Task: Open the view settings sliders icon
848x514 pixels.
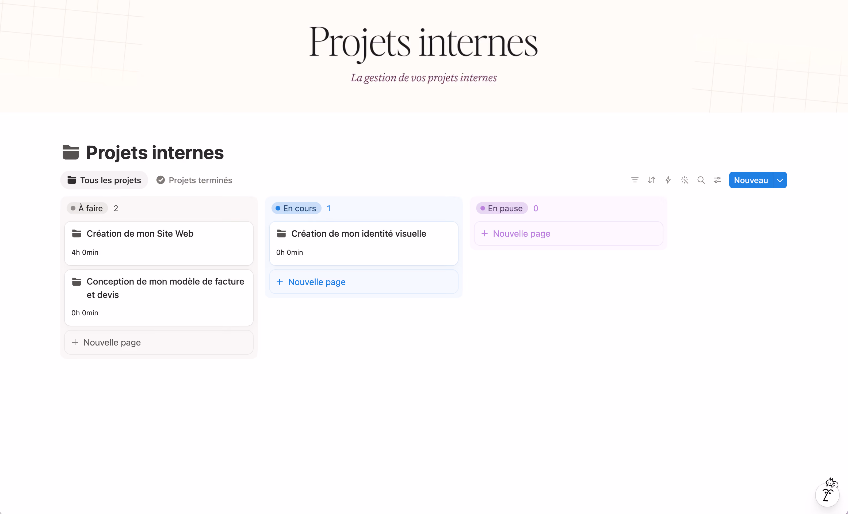Action: pos(717,180)
